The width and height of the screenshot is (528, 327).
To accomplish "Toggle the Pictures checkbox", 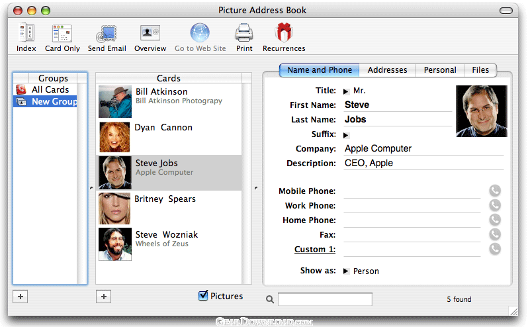I will [203, 295].
